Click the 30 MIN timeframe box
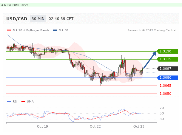The image size is (182, 135). coord(38,19)
